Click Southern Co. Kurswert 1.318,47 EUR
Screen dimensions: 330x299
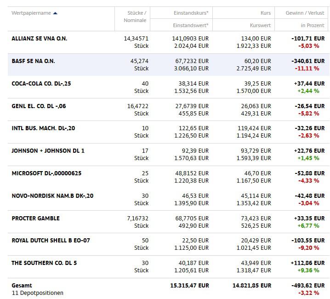[x=254, y=270]
